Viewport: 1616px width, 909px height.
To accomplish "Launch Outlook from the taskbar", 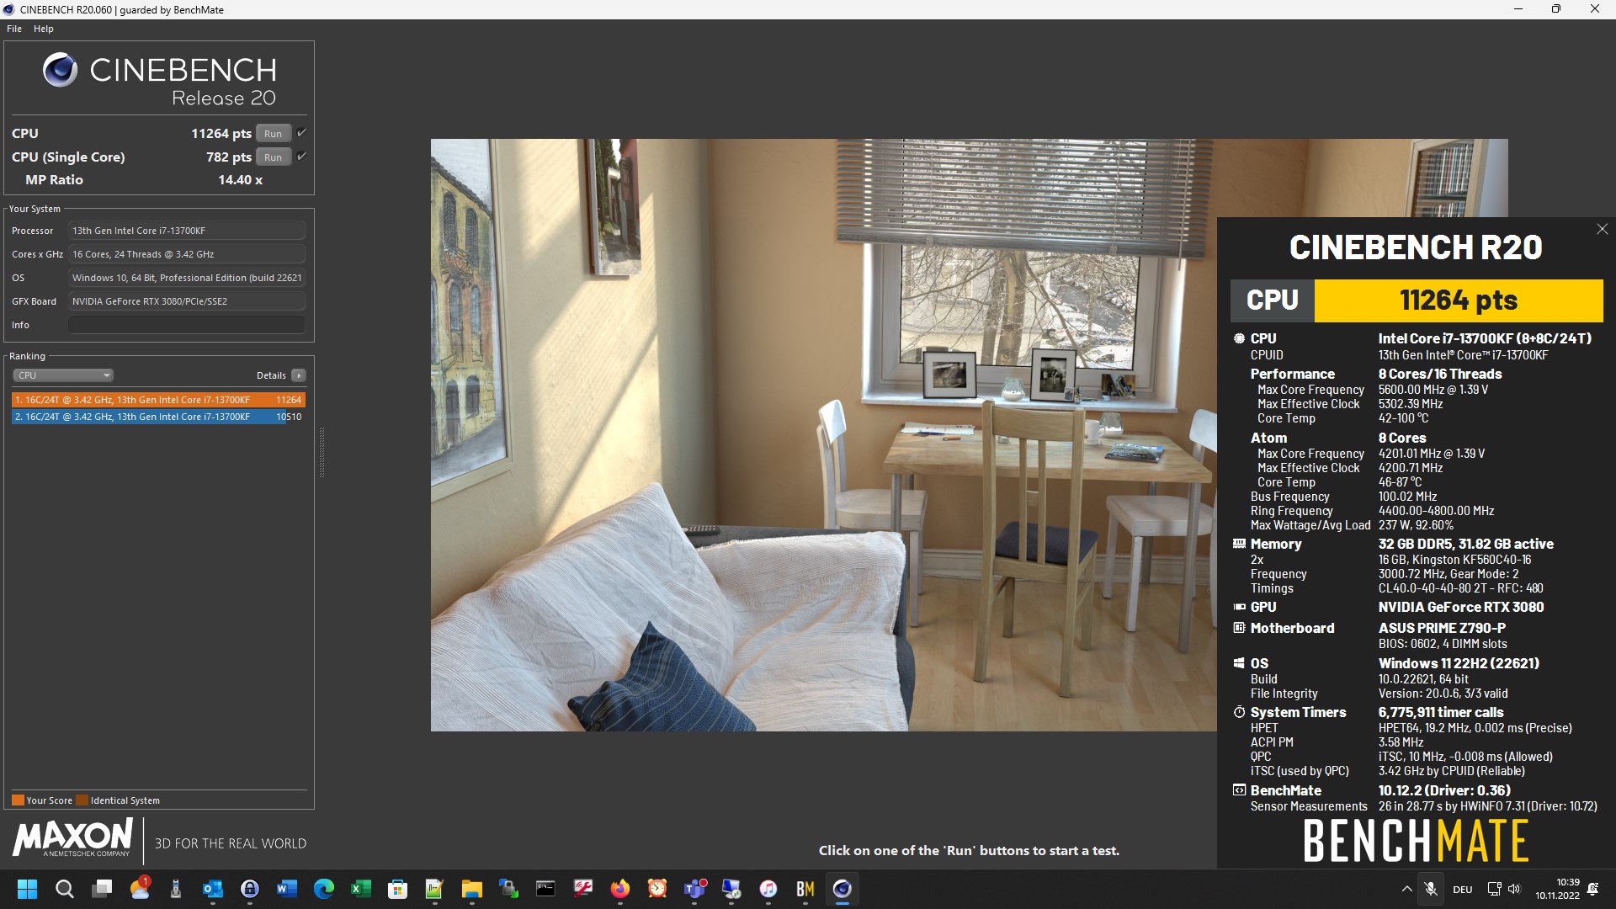I will [213, 889].
